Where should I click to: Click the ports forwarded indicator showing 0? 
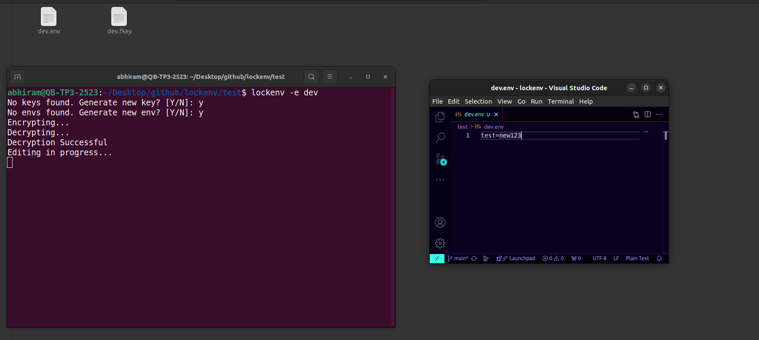tap(576, 258)
